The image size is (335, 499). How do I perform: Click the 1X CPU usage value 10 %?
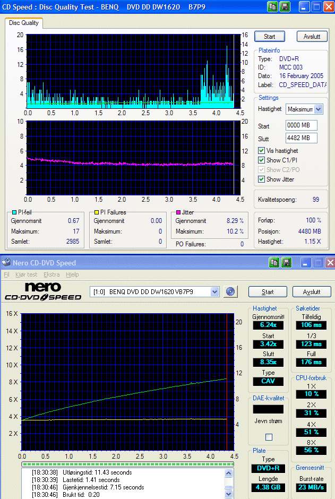click(311, 394)
